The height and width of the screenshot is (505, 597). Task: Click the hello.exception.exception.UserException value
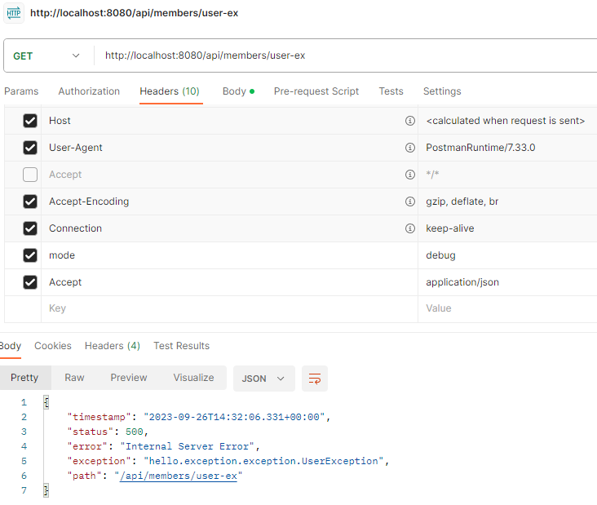[263, 461]
